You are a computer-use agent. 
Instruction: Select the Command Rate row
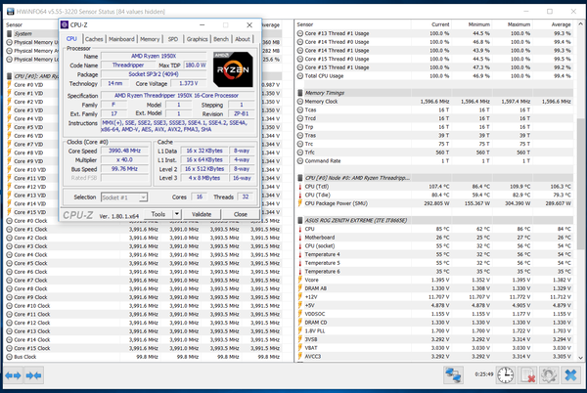pyautogui.click(x=435, y=160)
